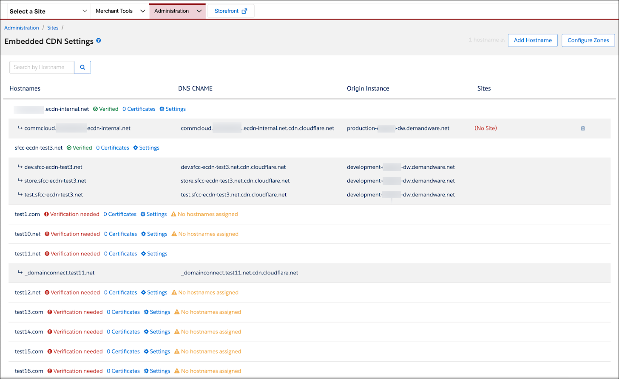Delete the commcloud hostname using the trash icon

point(583,128)
